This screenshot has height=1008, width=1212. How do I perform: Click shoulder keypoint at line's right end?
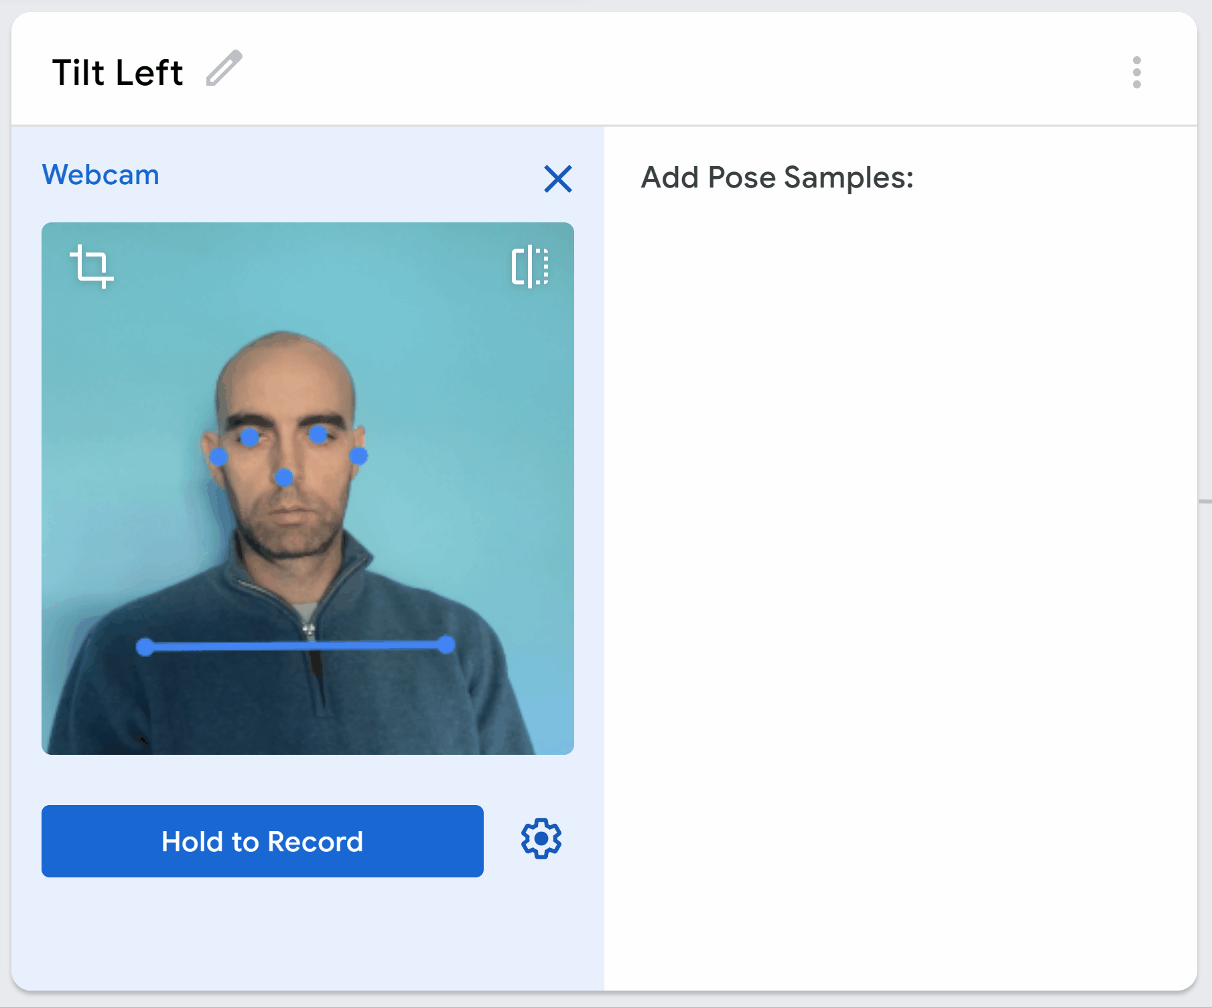[x=446, y=645]
